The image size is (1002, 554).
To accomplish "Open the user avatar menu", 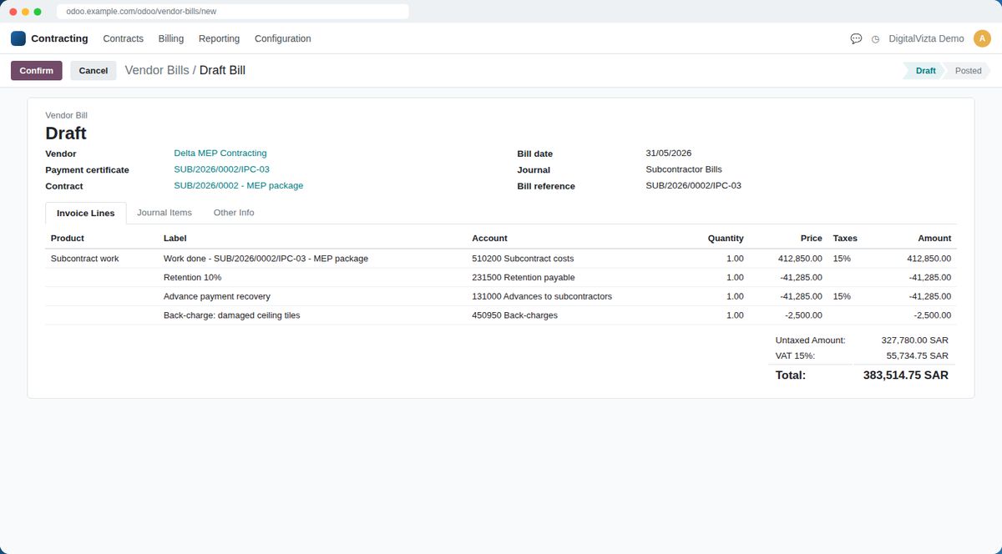I will pyautogui.click(x=982, y=38).
